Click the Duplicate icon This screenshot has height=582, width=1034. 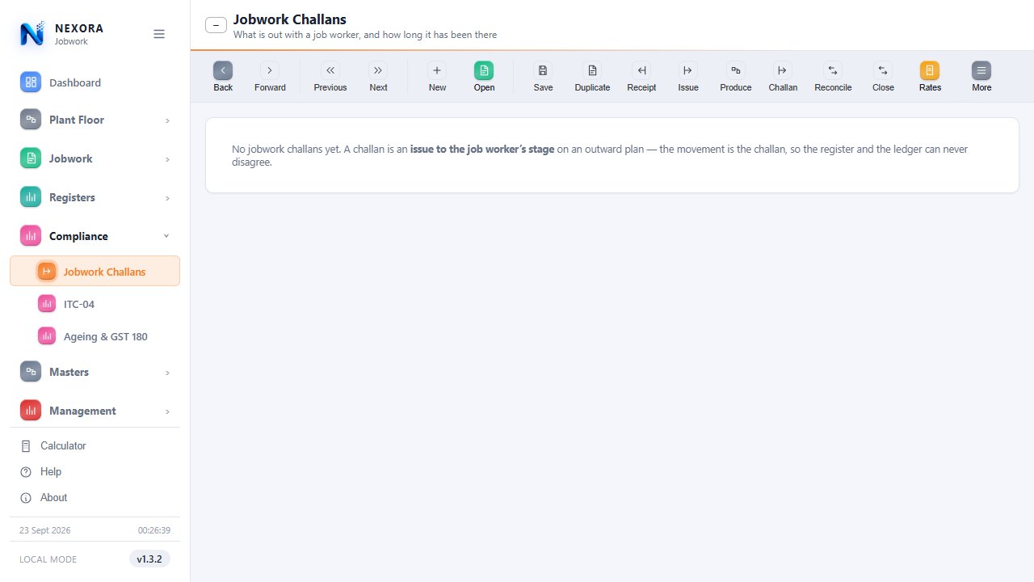pos(592,70)
